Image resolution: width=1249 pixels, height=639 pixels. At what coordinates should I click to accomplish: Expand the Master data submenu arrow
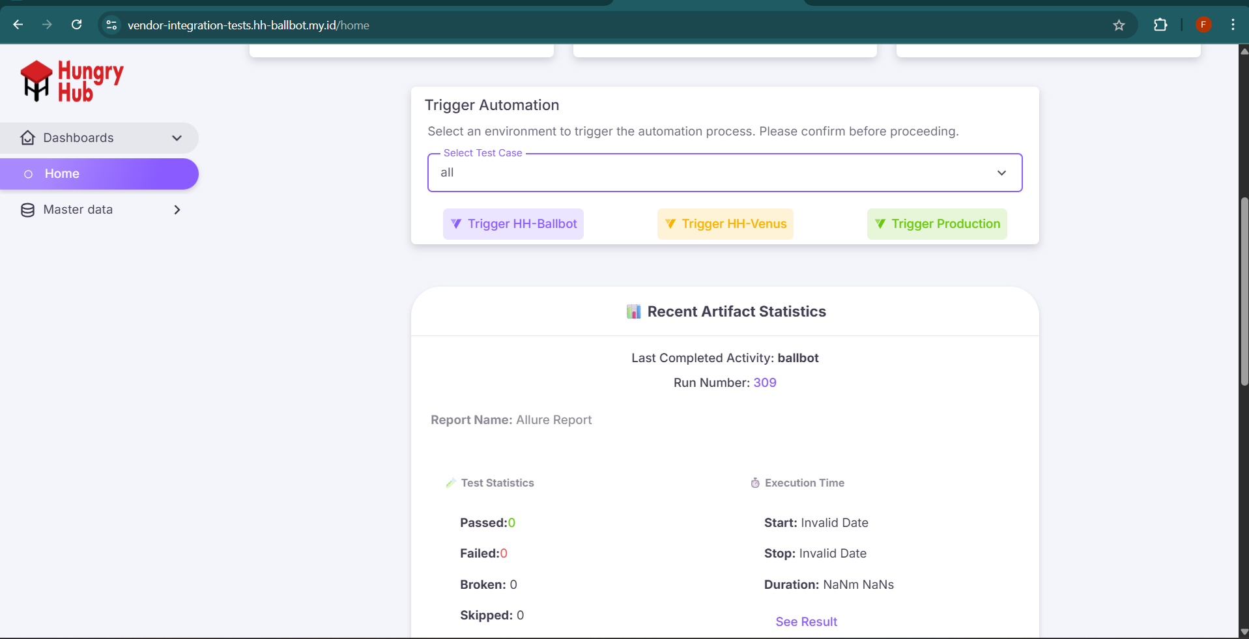click(177, 210)
